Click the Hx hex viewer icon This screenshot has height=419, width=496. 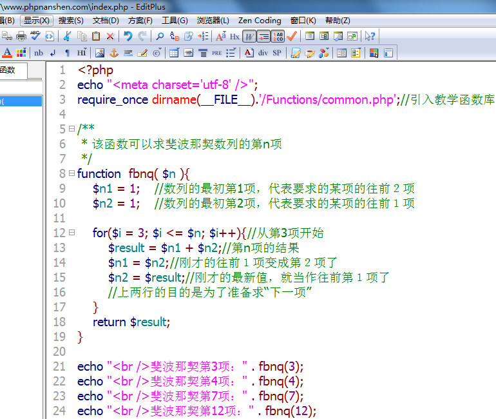click(x=234, y=36)
